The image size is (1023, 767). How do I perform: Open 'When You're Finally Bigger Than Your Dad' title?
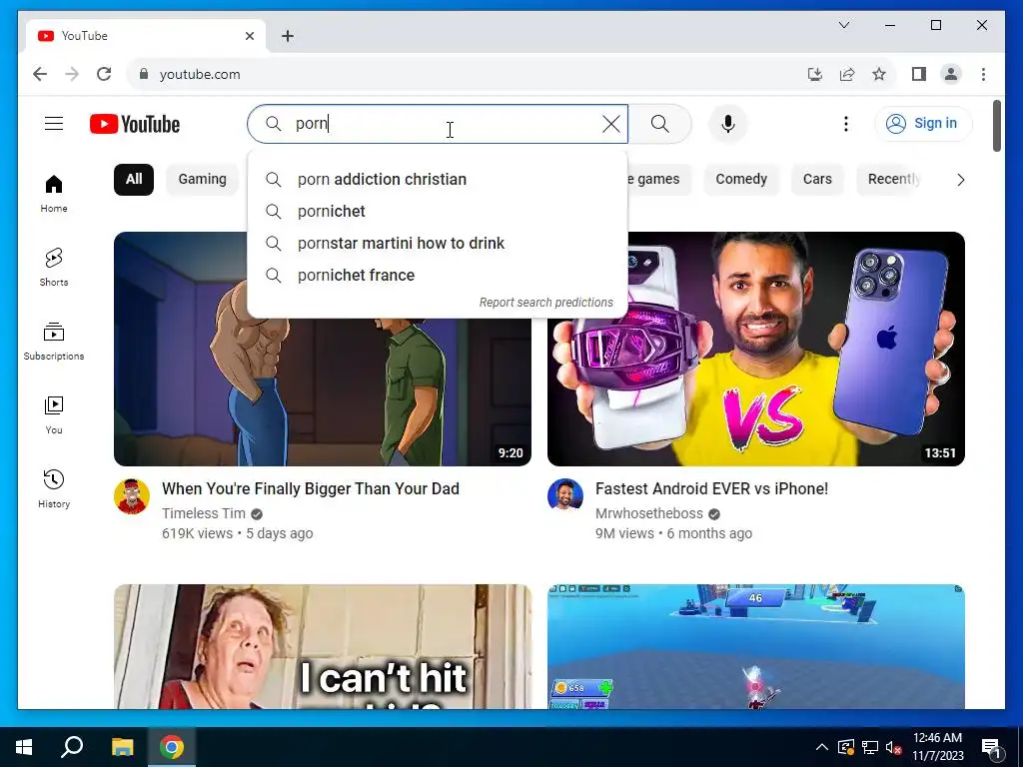pos(311,488)
